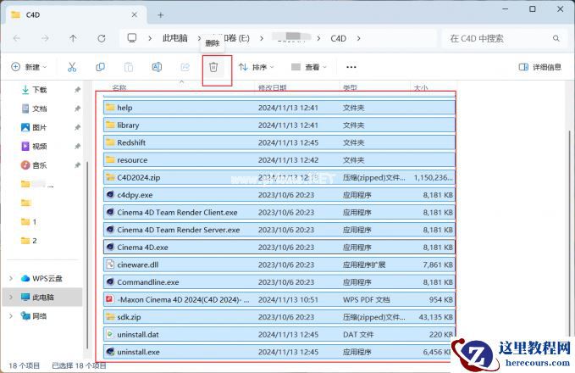Click chevron after C4D in address bar

(358, 38)
